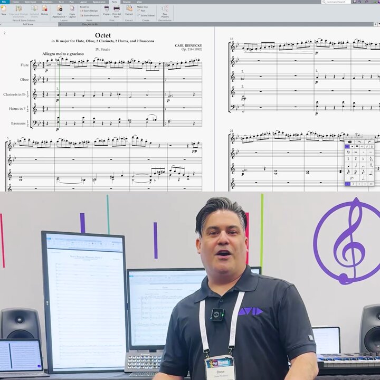Select All voices on keypad
The width and height of the screenshot is (380, 380).
[x=371, y=184]
